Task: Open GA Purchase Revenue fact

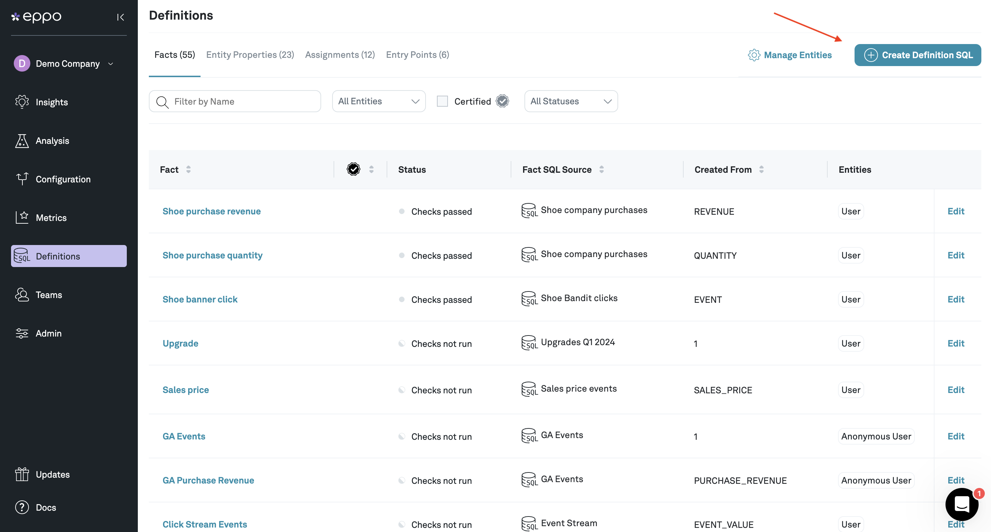Action: click(x=208, y=480)
